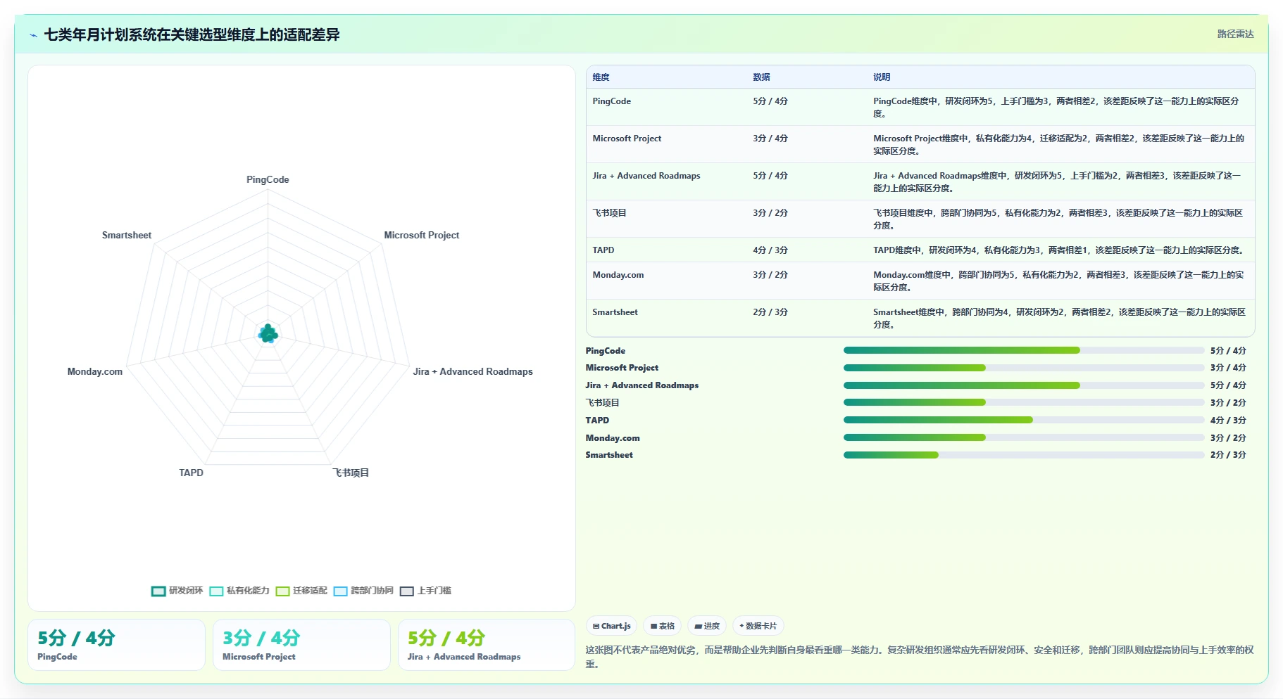Click the 数据卡片 tag chip
This screenshot has width=1283, height=699.
758,626
